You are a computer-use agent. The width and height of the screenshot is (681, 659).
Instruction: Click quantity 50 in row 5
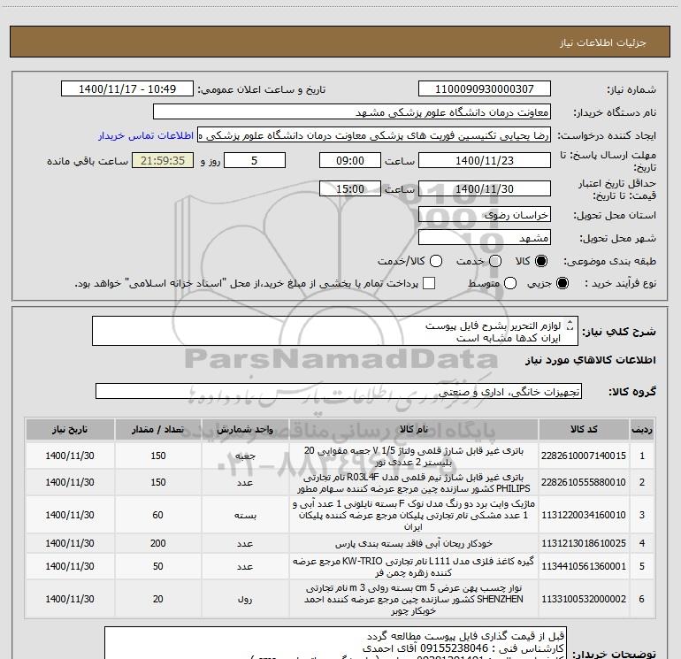pyautogui.click(x=157, y=566)
